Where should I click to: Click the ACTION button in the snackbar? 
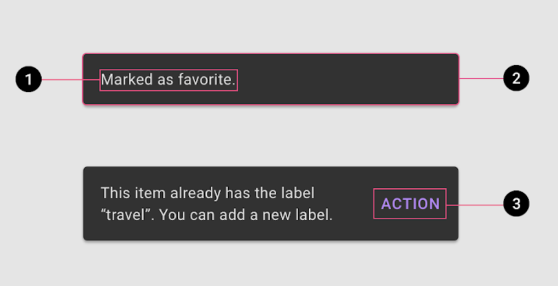(x=410, y=204)
